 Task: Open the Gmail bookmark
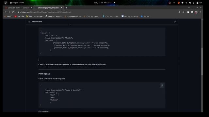8,16
